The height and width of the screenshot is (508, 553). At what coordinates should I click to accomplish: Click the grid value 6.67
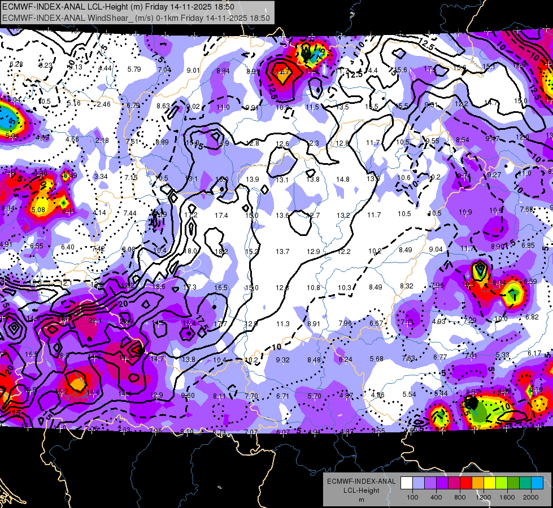pyautogui.click(x=376, y=323)
